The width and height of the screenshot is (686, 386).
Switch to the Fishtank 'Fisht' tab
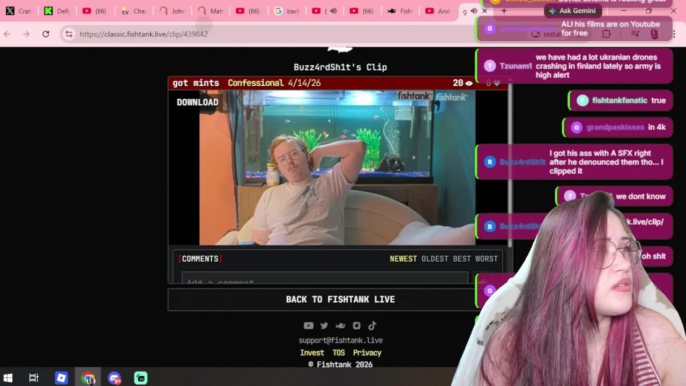click(400, 11)
